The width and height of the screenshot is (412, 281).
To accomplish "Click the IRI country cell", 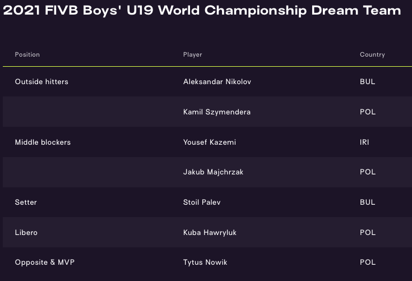I will pos(364,142).
